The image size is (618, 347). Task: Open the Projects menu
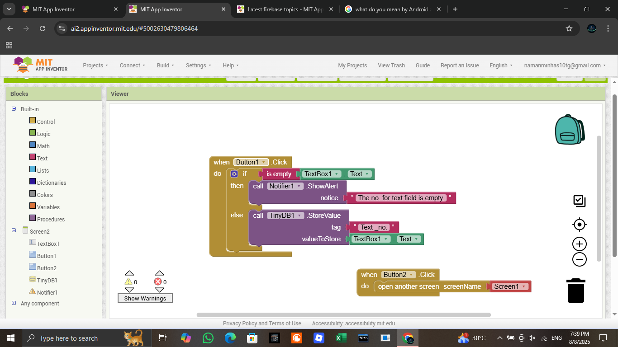(95, 66)
